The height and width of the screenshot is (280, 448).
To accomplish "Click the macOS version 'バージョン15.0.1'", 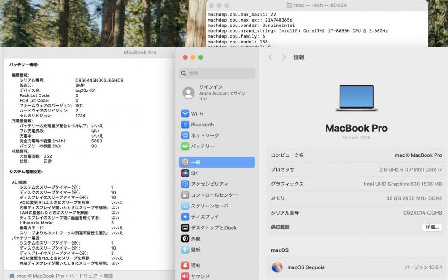I will tap(423, 267).
